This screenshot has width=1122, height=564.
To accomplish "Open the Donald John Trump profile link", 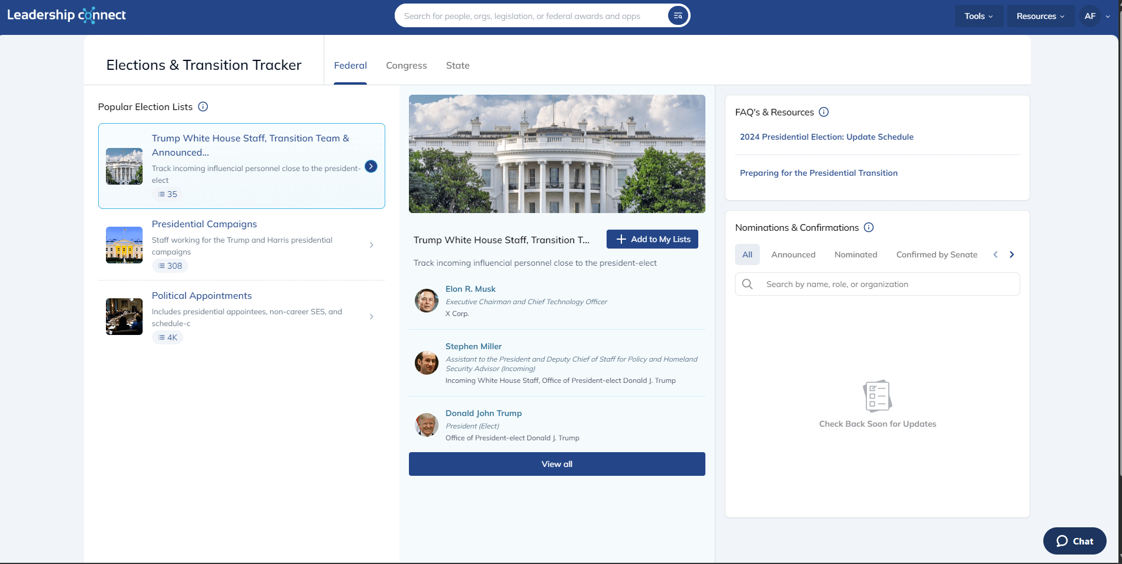I will click(483, 413).
